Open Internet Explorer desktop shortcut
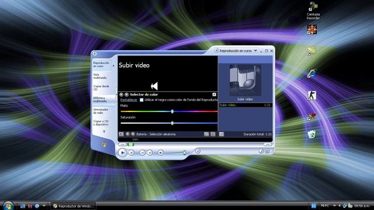 (x=312, y=73)
